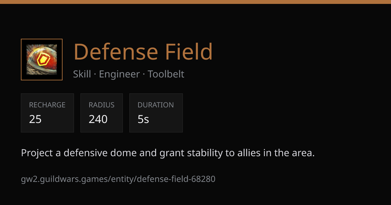Select the word "Skill" in the subtitle

tap(82, 74)
